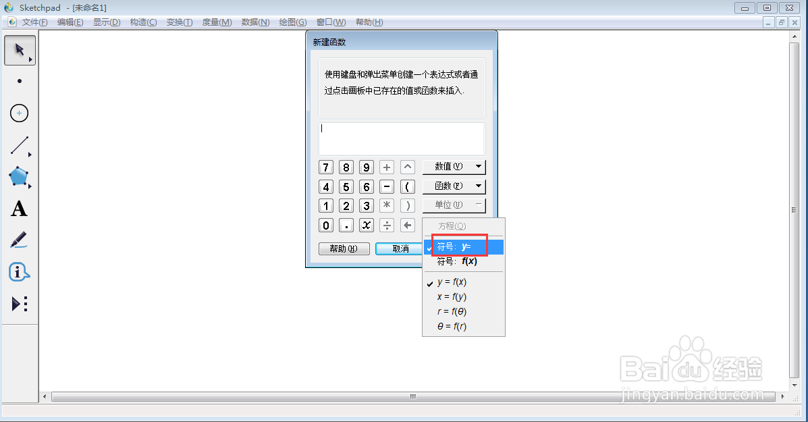808x422 pixels.
Task: Open the 编辑(E) menu
Action: pos(70,22)
